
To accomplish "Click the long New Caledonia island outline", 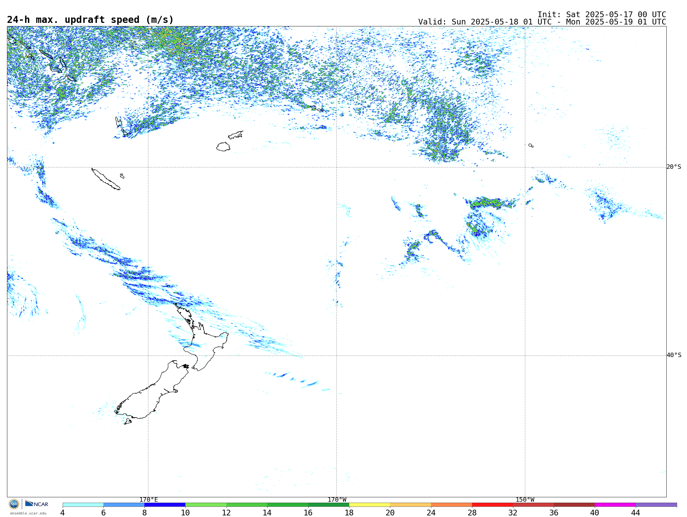I will [x=106, y=179].
